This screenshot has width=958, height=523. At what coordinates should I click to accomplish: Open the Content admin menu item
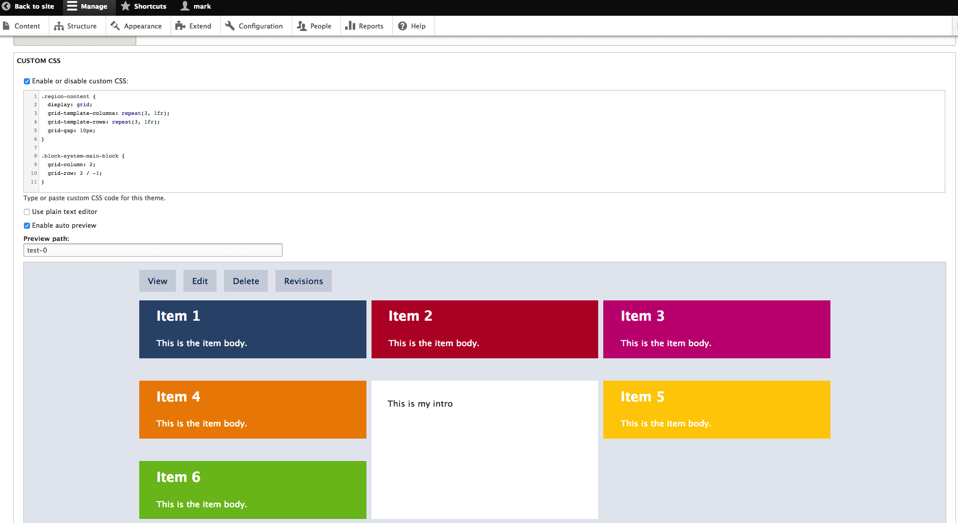pyautogui.click(x=27, y=26)
